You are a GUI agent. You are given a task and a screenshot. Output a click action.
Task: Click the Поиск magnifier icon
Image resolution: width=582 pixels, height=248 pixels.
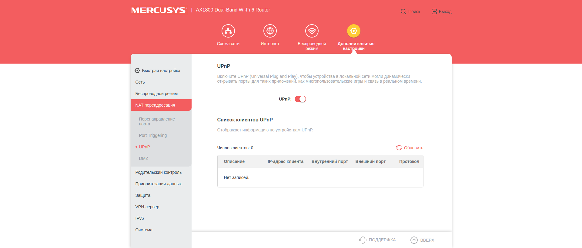pos(403,12)
